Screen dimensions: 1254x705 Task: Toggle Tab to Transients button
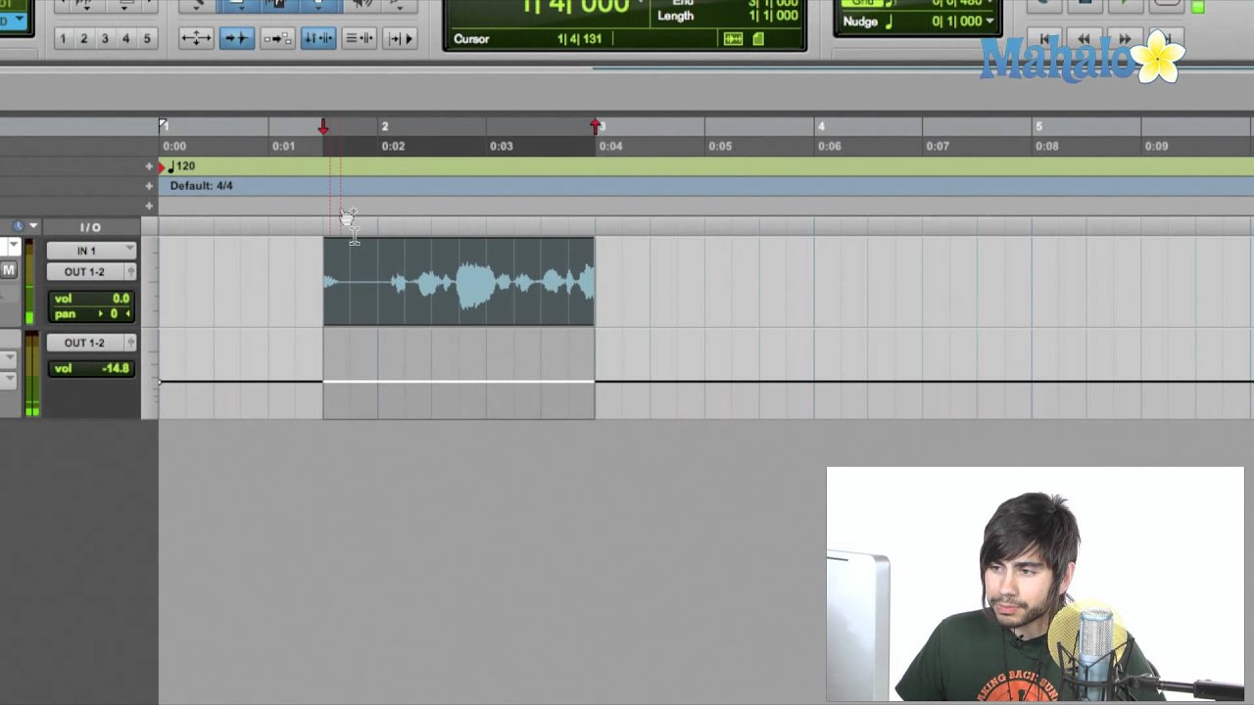pyautogui.click(x=236, y=38)
